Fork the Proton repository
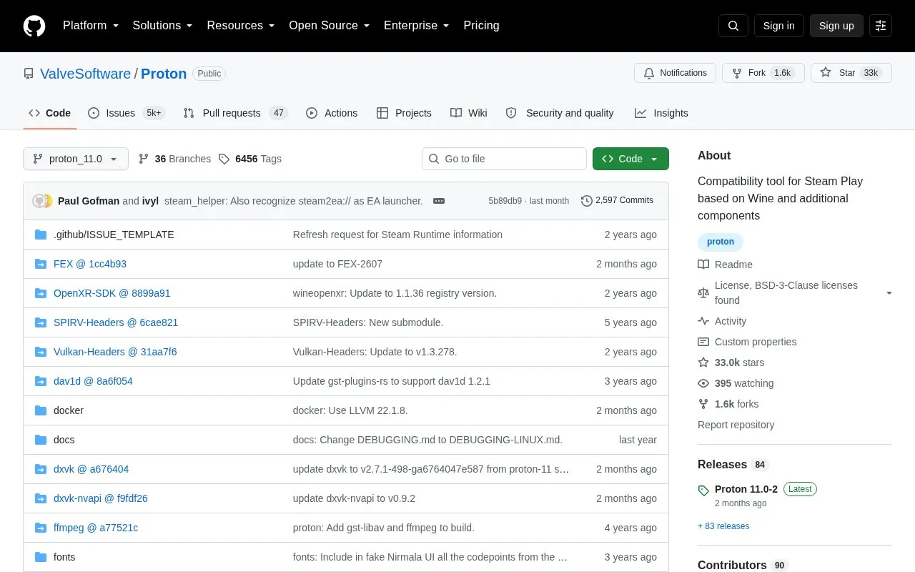This screenshot has height=572, width=915. tap(763, 73)
